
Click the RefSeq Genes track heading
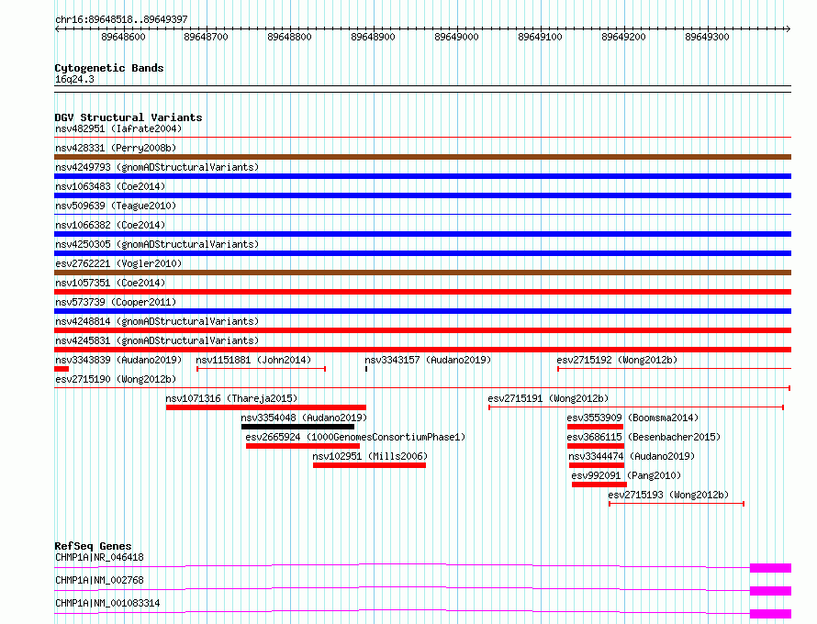(93, 546)
